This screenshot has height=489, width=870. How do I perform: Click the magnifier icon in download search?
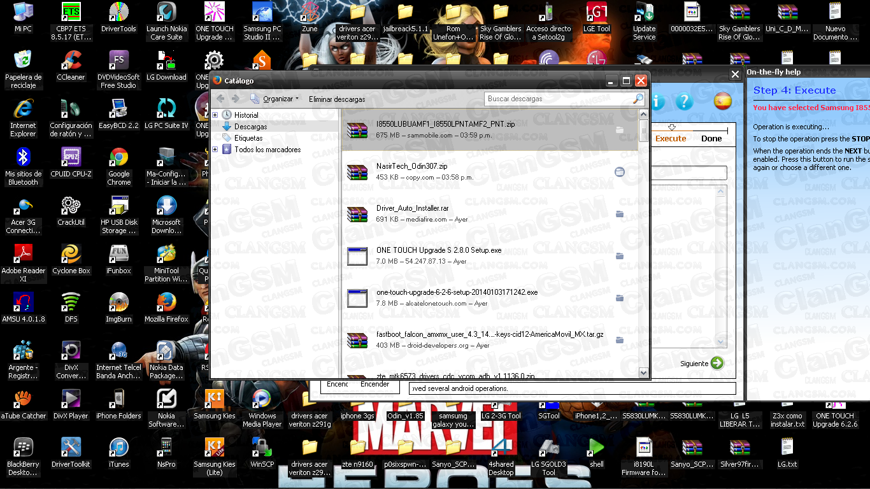[638, 99]
